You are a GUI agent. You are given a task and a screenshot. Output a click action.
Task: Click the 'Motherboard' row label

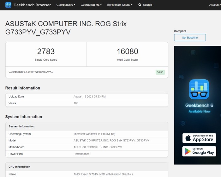tap(16, 147)
